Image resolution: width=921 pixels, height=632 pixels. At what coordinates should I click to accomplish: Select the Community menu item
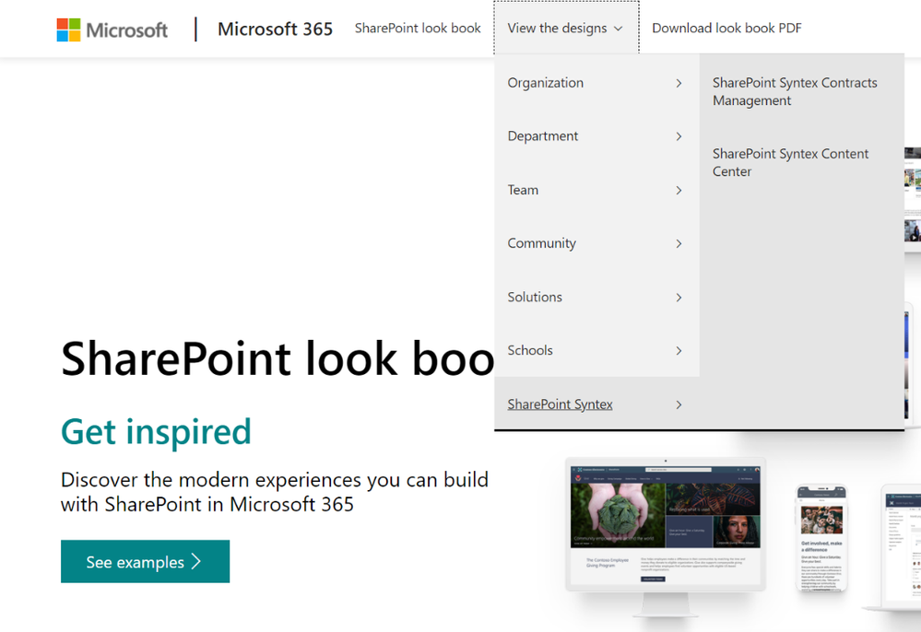pos(596,243)
